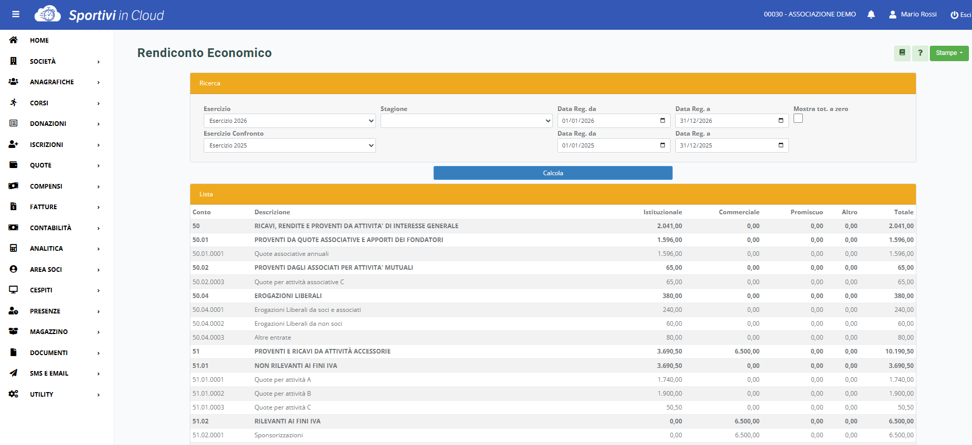Click the Mario Rossi user name
The height and width of the screenshot is (445, 972).
pos(919,14)
